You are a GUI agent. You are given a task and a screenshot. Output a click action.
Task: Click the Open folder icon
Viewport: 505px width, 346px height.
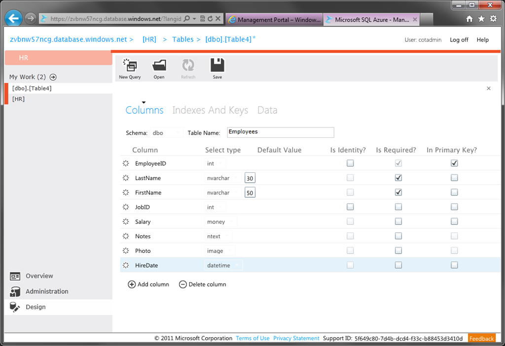tap(159, 65)
